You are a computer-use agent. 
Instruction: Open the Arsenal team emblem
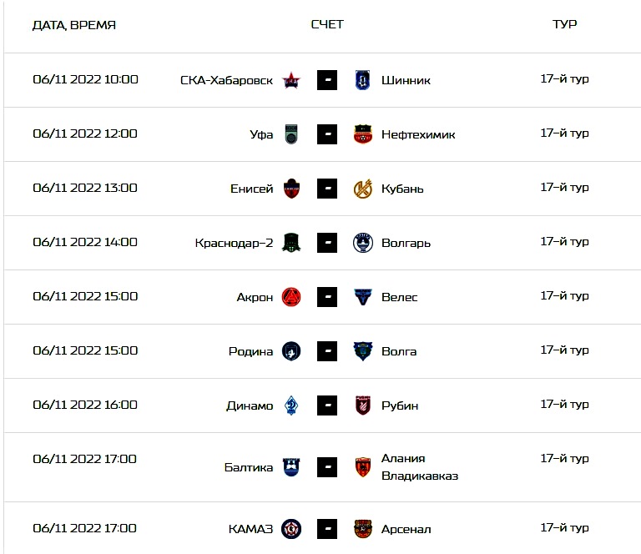(362, 529)
